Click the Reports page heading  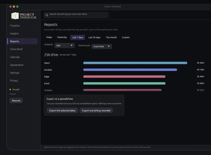point(51,25)
